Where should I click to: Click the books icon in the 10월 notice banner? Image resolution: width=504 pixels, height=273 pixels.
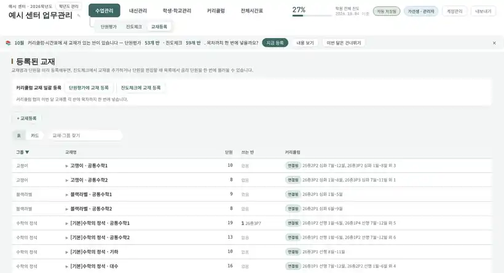click(9, 43)
